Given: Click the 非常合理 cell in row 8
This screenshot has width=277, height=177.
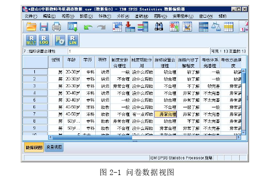Looking at the screenshot, I should [x=120, y=121].
